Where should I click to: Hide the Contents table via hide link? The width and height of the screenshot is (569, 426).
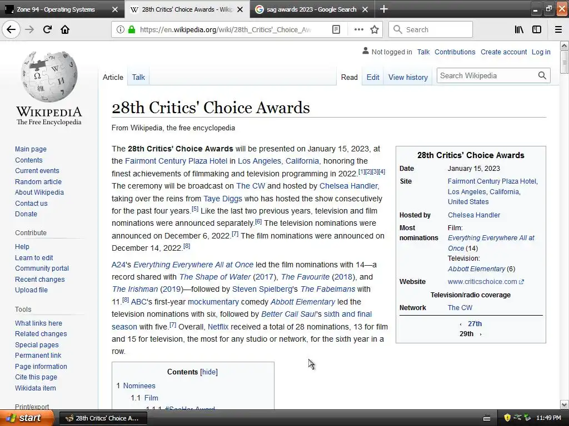point(209,372)
